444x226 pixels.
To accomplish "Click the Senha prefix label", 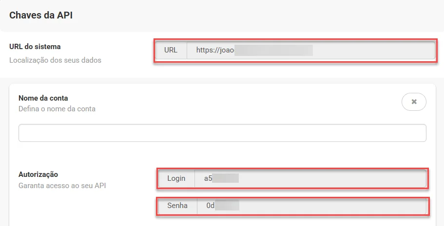I will pos(177,206).
